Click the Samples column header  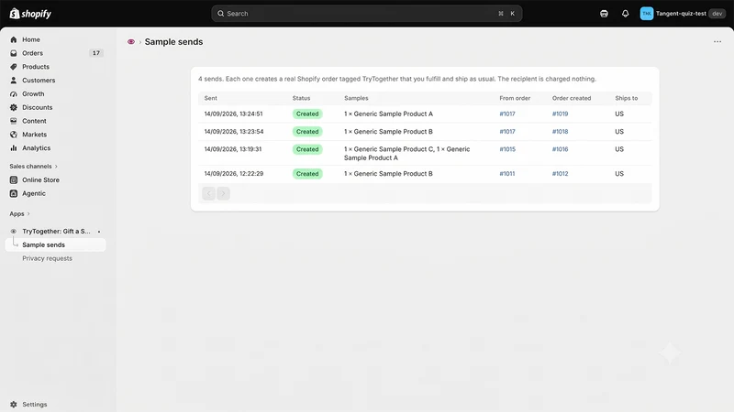tap(356, 98)
